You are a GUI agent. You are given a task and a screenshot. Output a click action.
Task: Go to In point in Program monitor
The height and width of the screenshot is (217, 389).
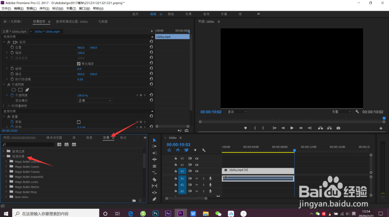pos(274,128)
